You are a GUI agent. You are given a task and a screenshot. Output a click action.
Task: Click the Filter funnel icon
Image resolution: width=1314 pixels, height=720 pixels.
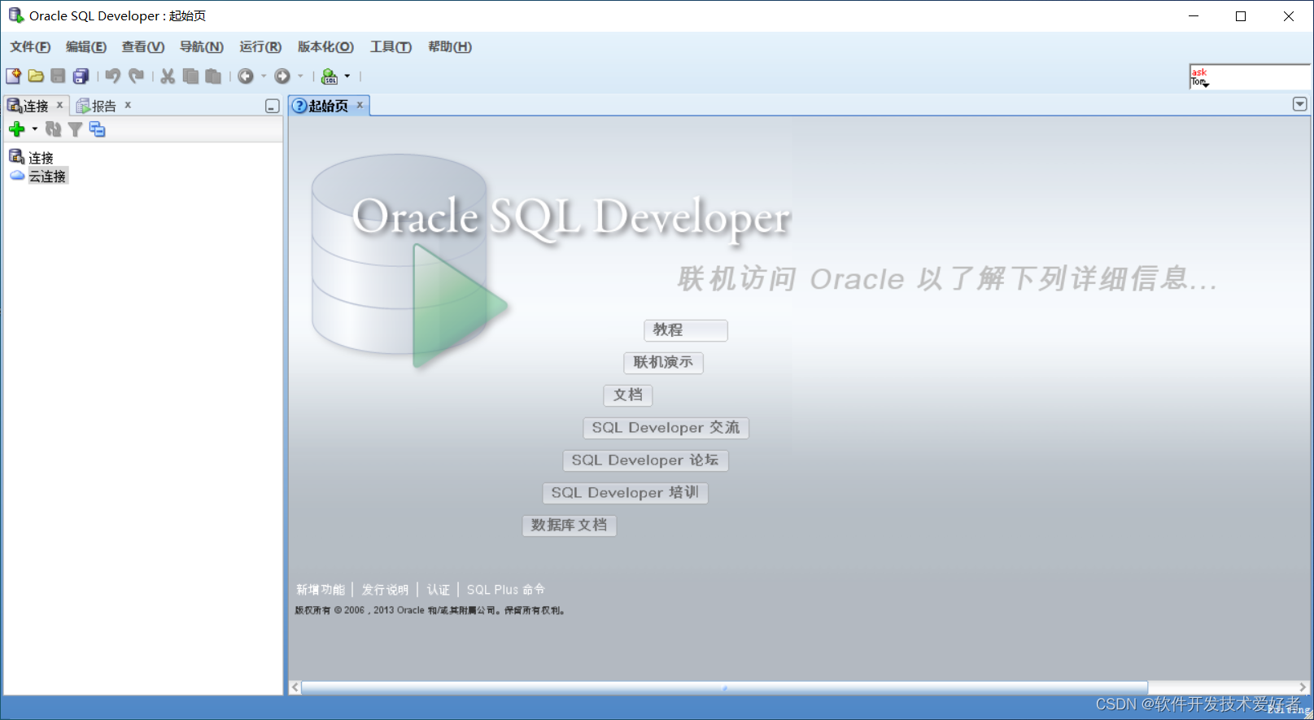(75, 129)
